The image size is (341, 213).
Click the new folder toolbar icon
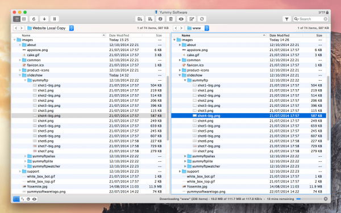pos(139,19)
